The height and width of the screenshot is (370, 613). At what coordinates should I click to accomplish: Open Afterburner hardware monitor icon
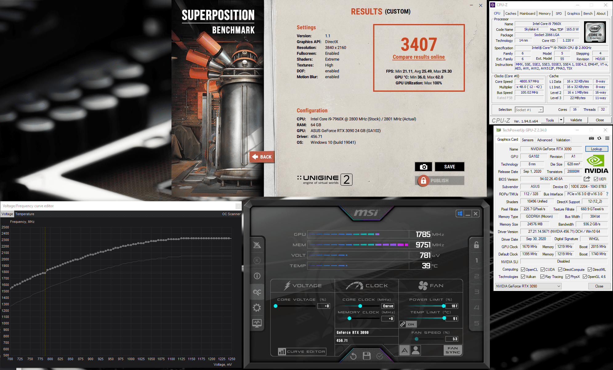point(257,323)
